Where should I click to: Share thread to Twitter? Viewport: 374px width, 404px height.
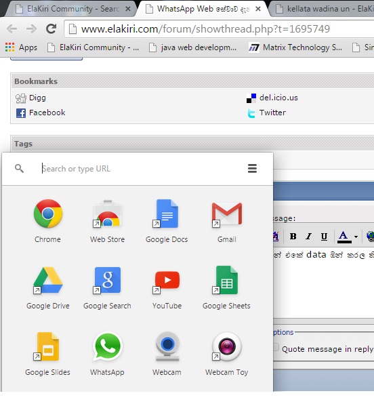272,113
